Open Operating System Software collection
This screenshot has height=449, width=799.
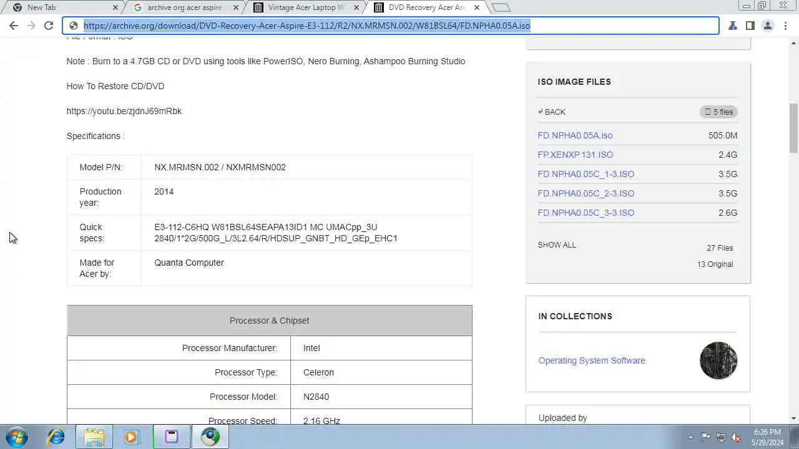point(592,360)
